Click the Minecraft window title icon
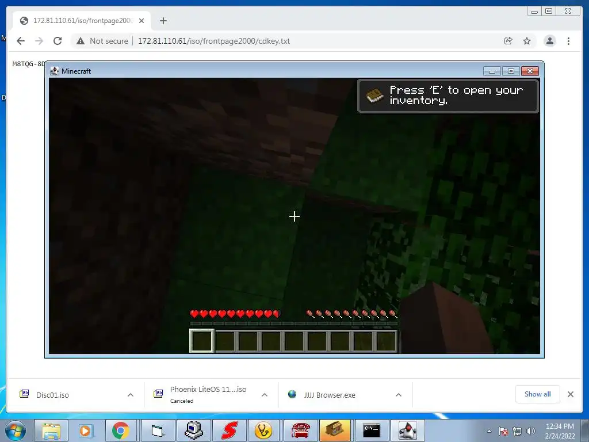This screenshot has height=442, width=589. (x=55, y=71)
